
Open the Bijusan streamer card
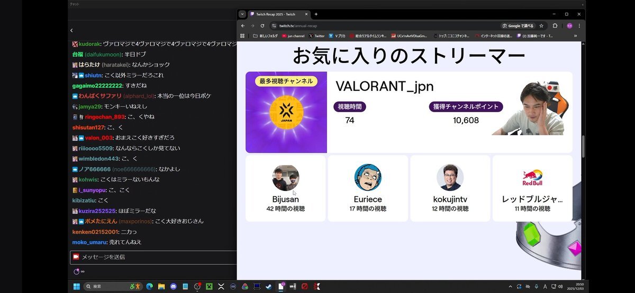(286, 188)
